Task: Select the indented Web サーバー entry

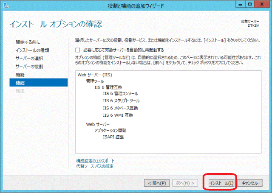Action: click(x=98, y=124)
